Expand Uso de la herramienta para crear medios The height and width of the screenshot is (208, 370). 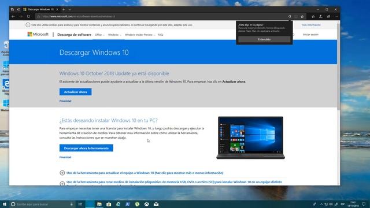click(x=174, y=182)
